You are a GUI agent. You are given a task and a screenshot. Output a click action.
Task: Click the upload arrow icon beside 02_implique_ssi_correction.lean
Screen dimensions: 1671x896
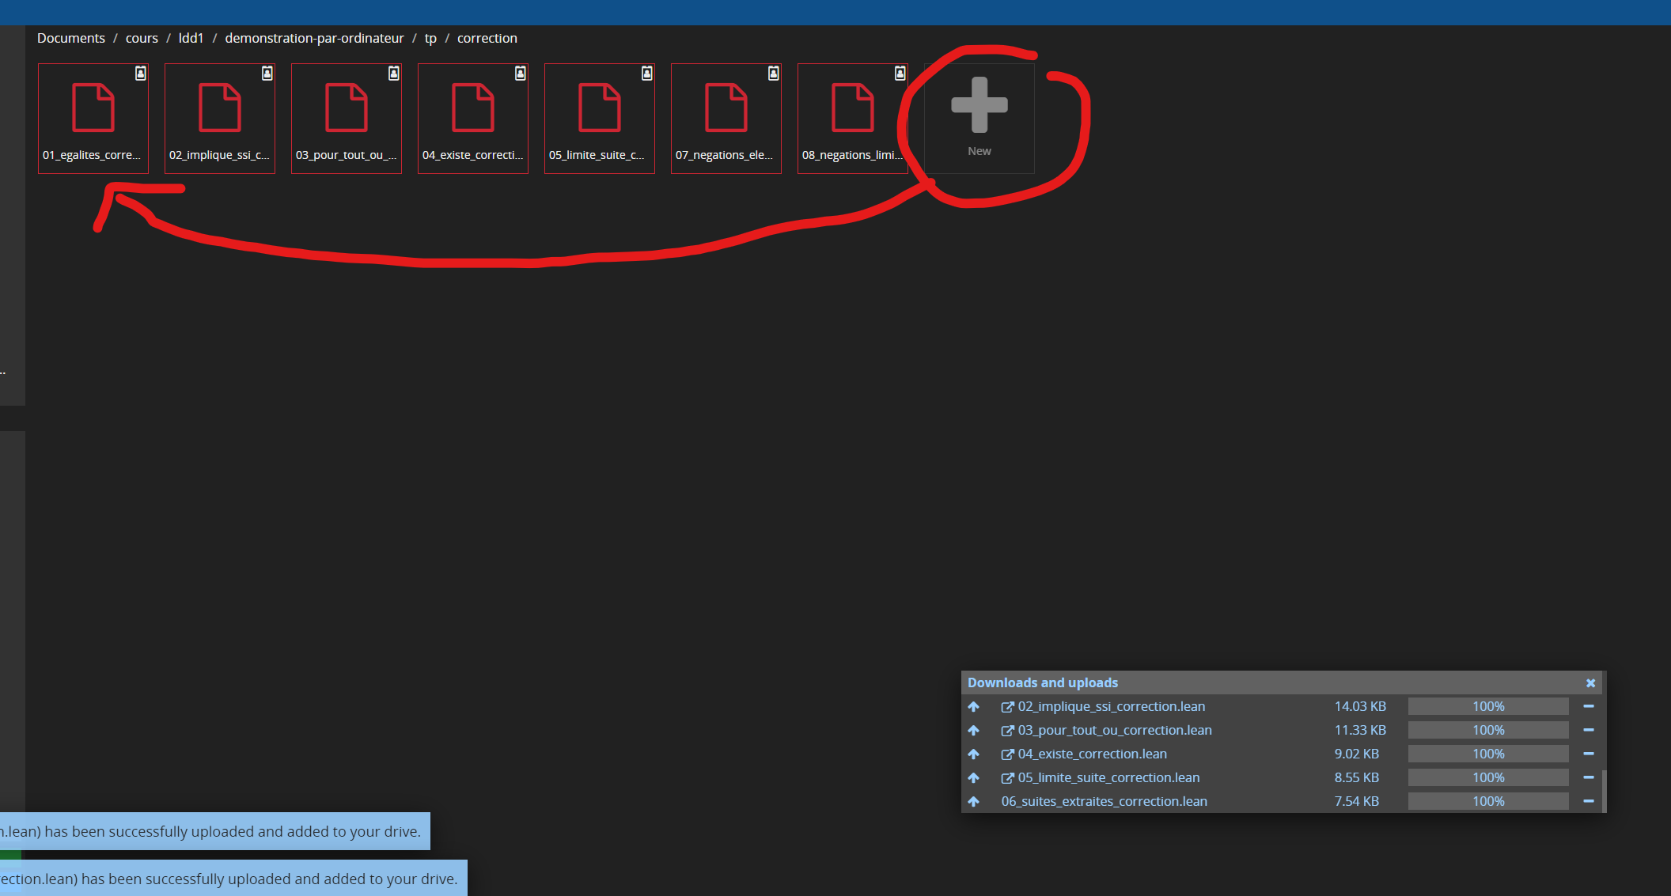click(973, 706)
